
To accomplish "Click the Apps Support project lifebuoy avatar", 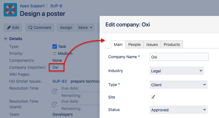I will point(10,10).
